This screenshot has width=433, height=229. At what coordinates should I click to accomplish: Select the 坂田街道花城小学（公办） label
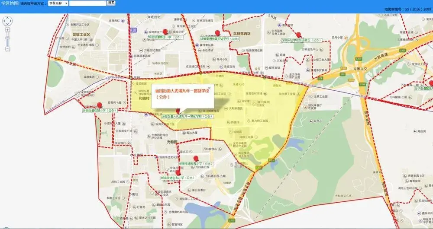click(x=100, y=111)
